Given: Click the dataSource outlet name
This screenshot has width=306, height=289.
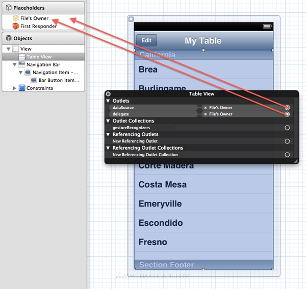Looking at the screenshot, I should click(x=123, y=108).
